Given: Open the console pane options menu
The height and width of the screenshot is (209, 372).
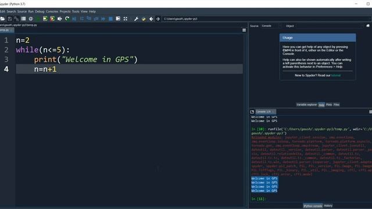Looking at the screenshot, I should click(371, 111).
